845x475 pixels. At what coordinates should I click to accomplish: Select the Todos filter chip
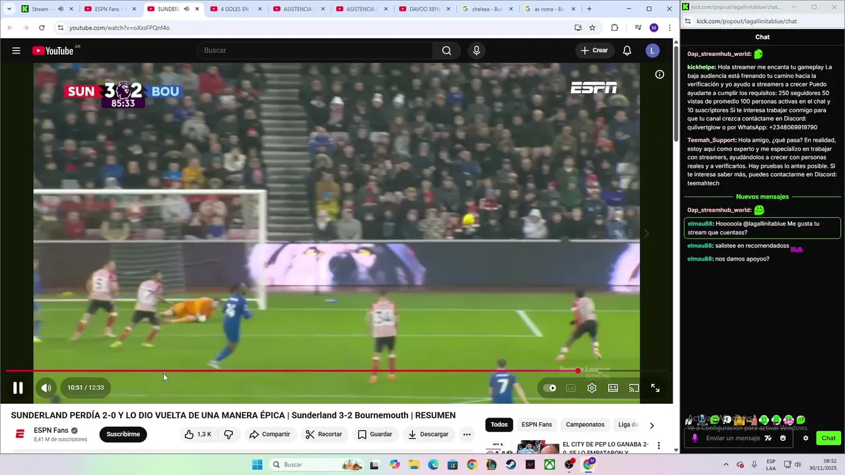click(x=499, y=424)
